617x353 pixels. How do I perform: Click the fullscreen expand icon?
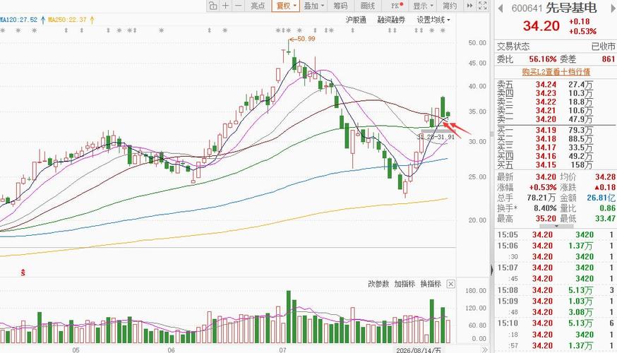(482, 6)
